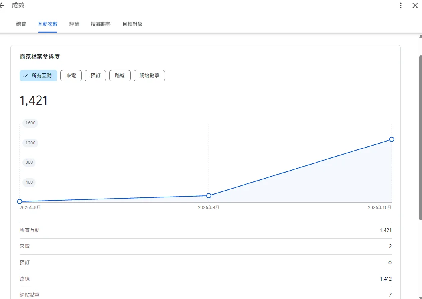Click the 商家檔案參與度 heading

point(40,57)
